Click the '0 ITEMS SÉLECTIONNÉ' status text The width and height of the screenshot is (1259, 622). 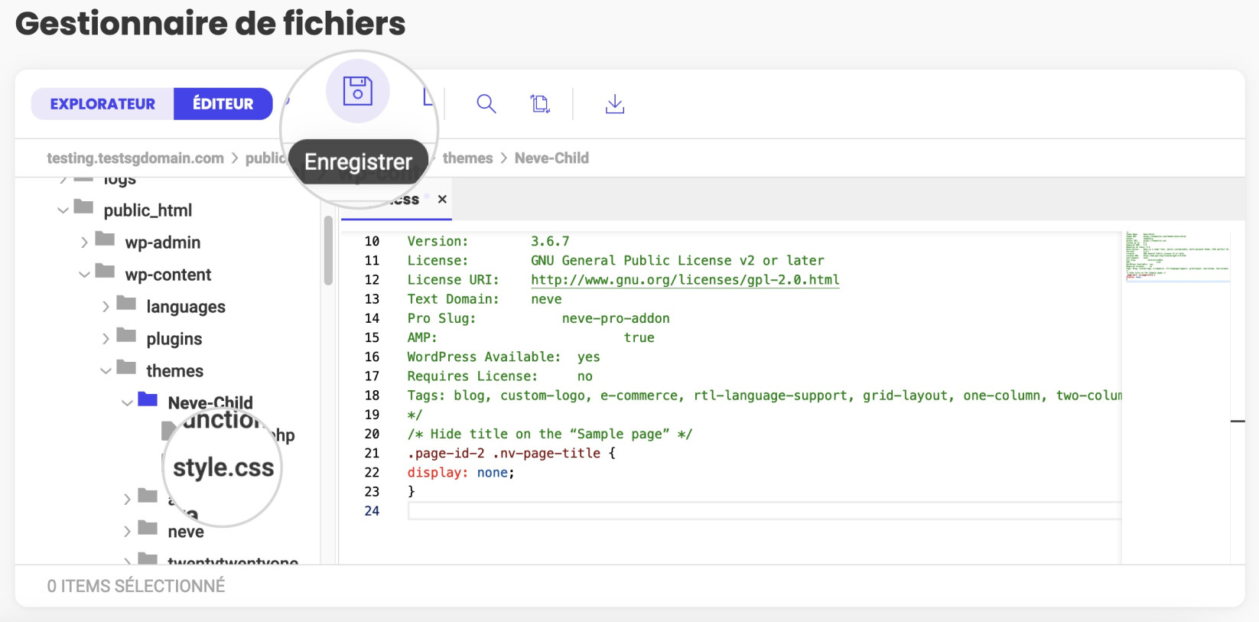point(136,586)
